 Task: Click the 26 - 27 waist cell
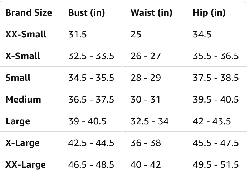[146, 56]
